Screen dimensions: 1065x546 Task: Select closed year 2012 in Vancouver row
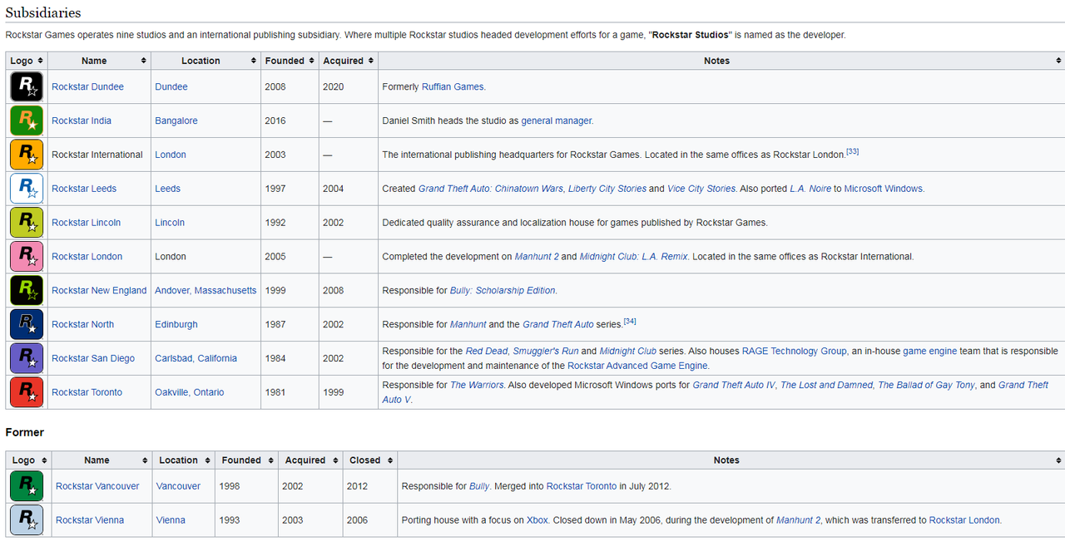coord(357,486)
